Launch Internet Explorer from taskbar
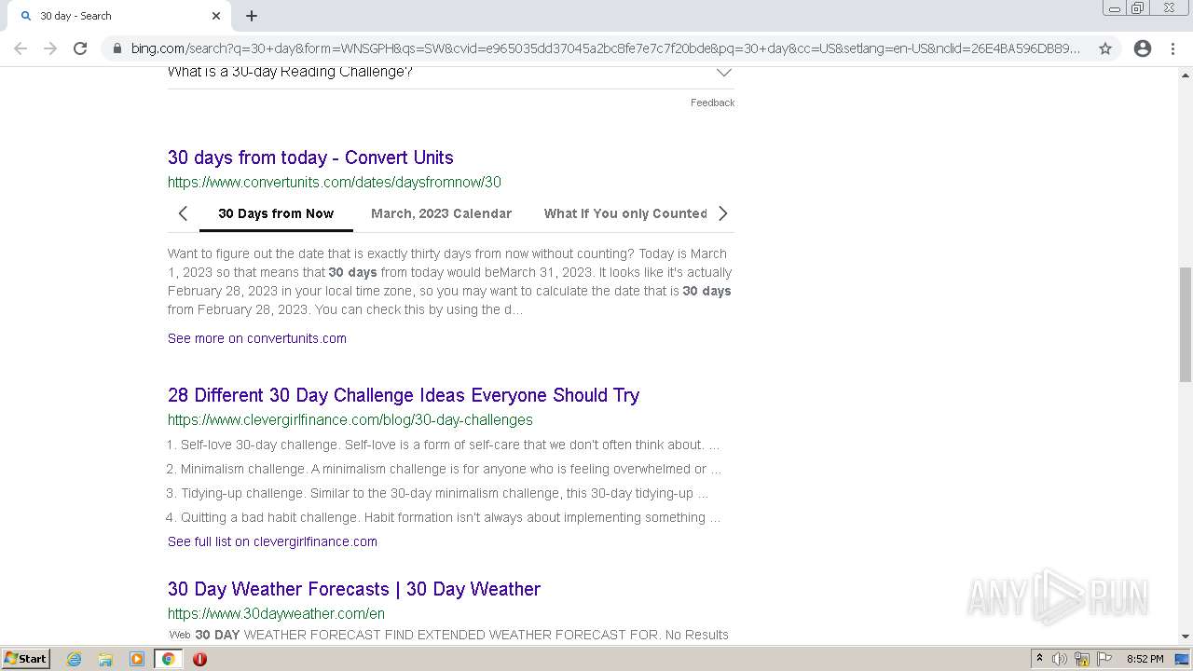1193x671 pixels. 74,659
